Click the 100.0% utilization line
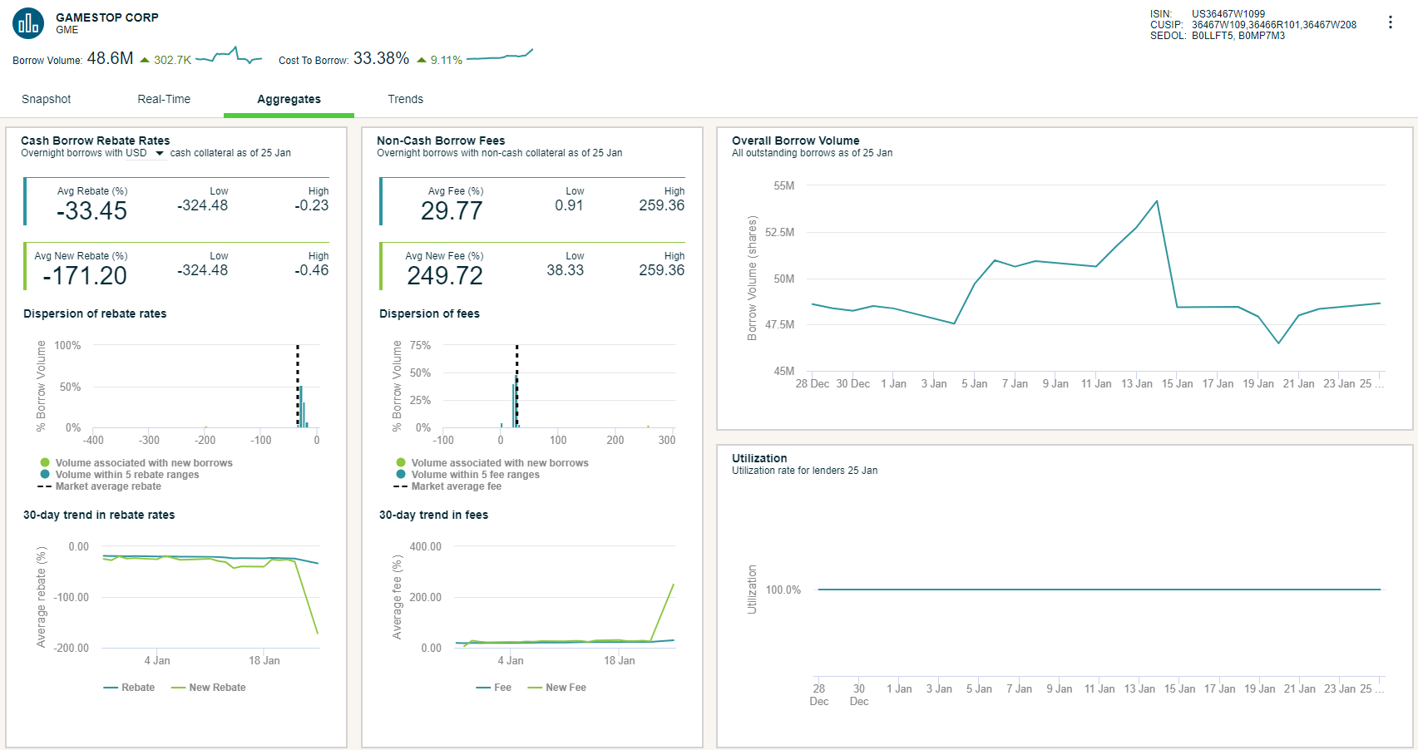Image resolution: width=1418 pixels, height=750 pixels. tap(1099, 590)
